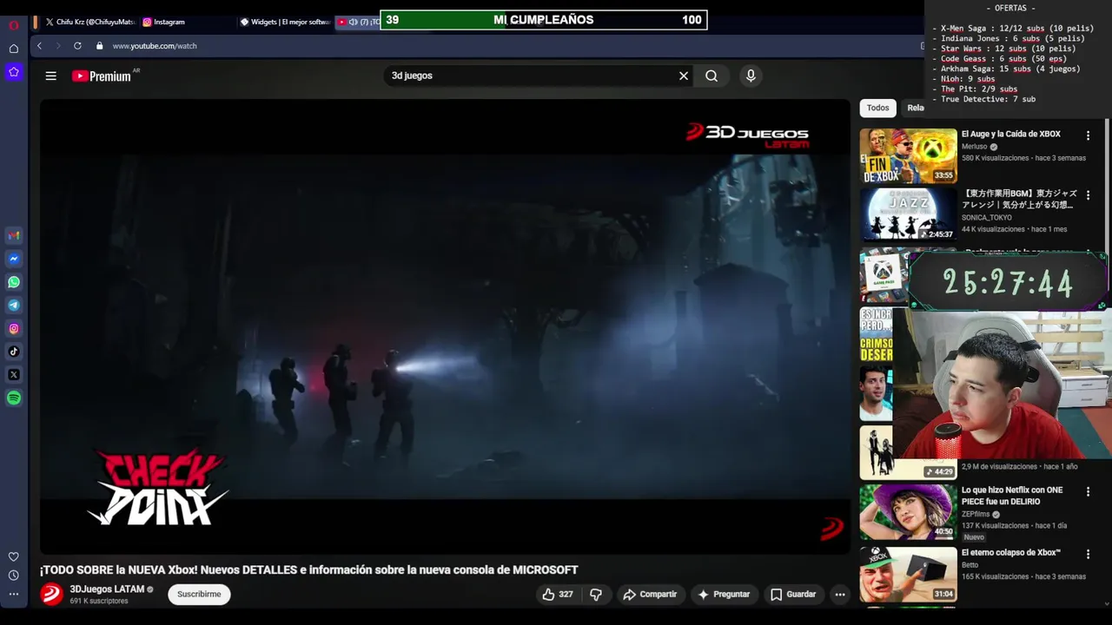
Task: Open Gmail from the Opera sidebar
Action: click(14, 235)
